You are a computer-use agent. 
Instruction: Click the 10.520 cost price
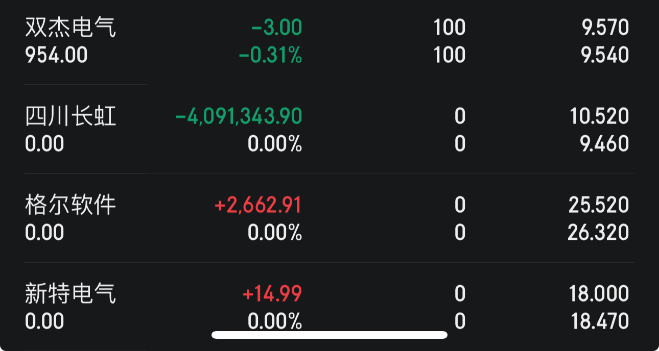pos(600,116)
